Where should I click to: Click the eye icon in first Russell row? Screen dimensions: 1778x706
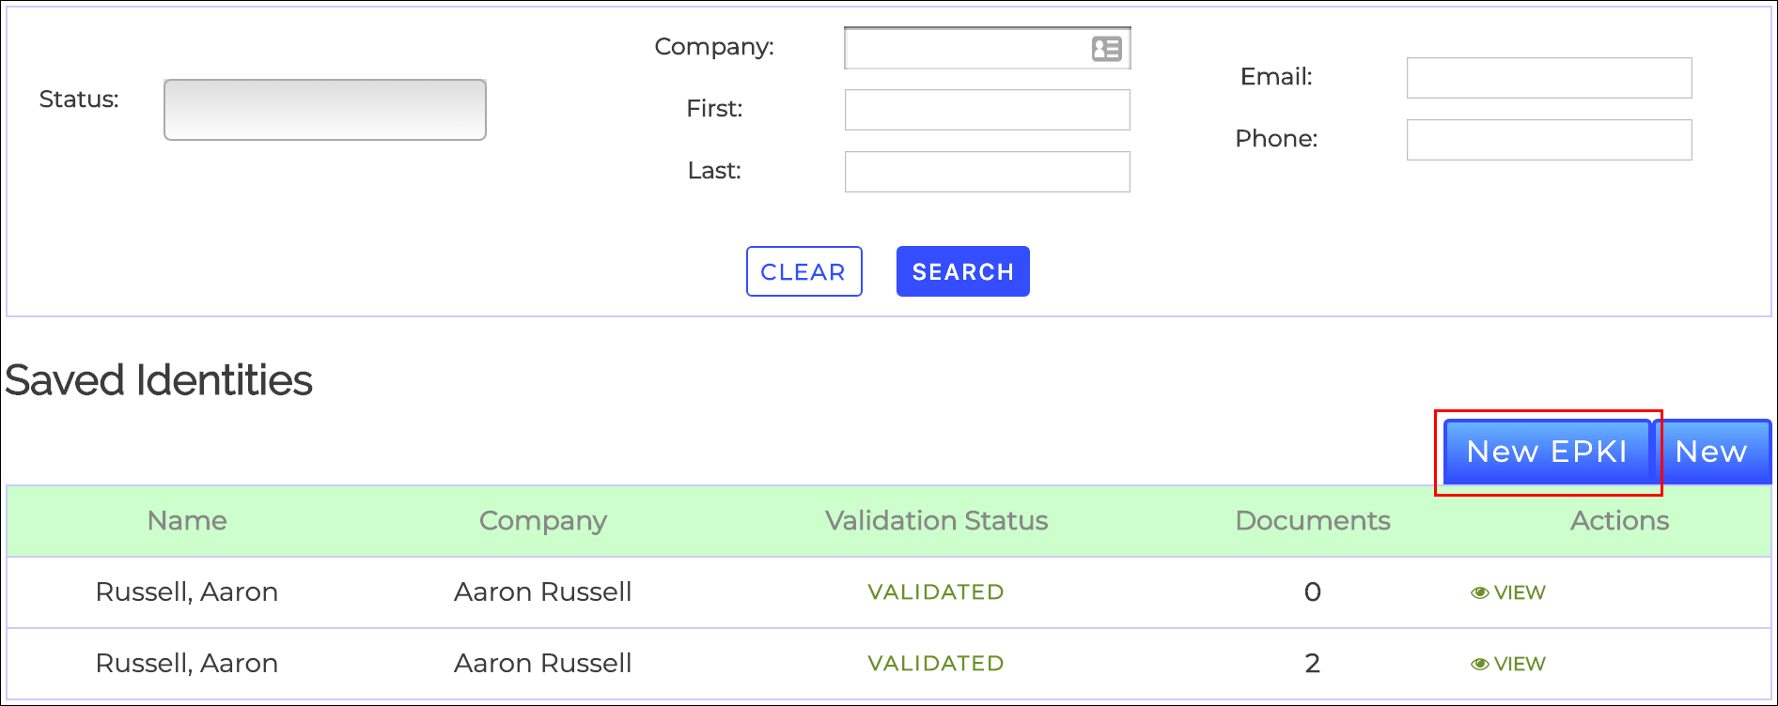pos(1479,592)
